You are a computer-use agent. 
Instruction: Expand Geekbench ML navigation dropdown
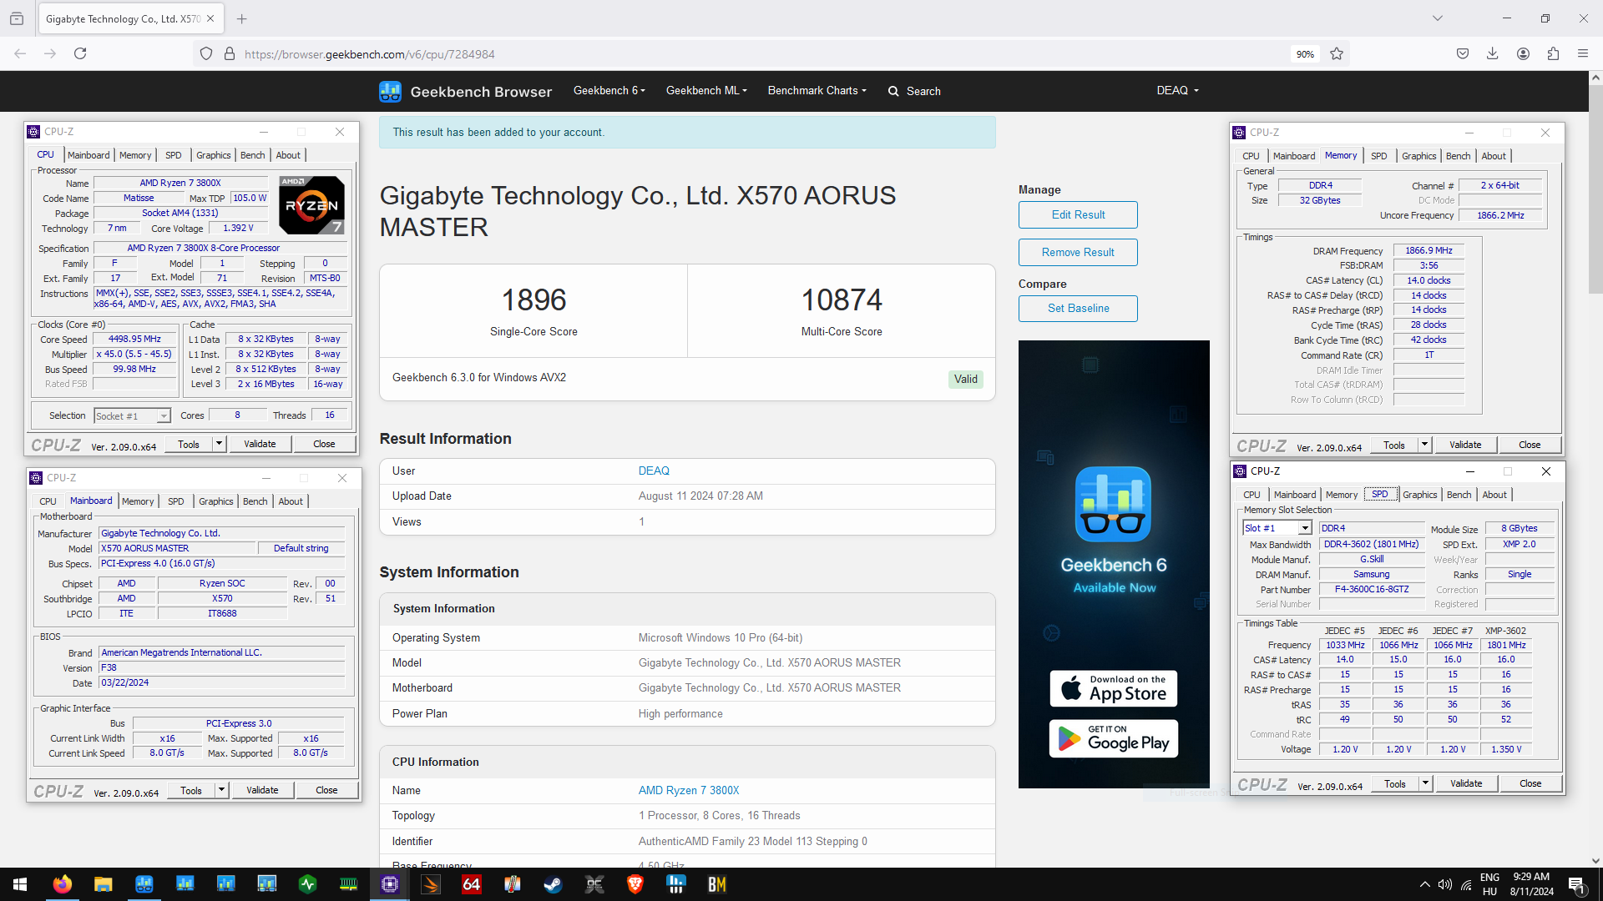706,90
